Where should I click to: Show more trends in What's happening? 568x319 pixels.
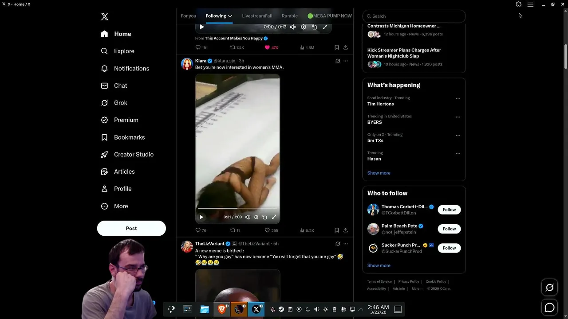tap(379, 173)
